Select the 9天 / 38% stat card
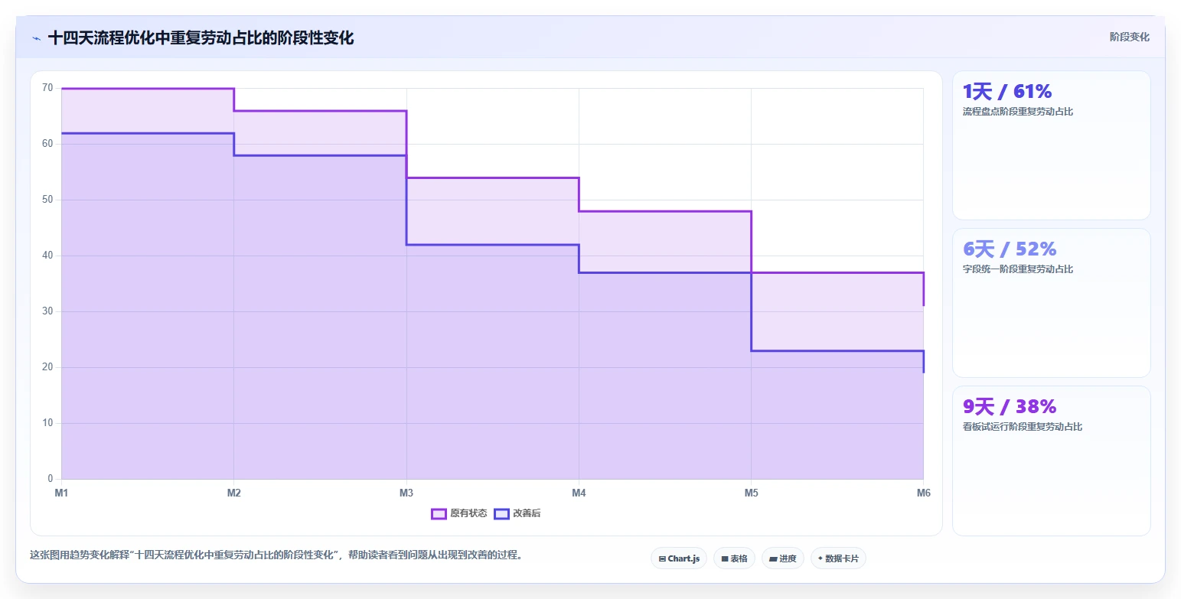1181x599 pixels. (x=1051, y=461)
